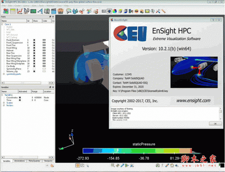Click About dialog text scroll-down arrow
The height and width of the screenshot is (172, 225).
220,119
